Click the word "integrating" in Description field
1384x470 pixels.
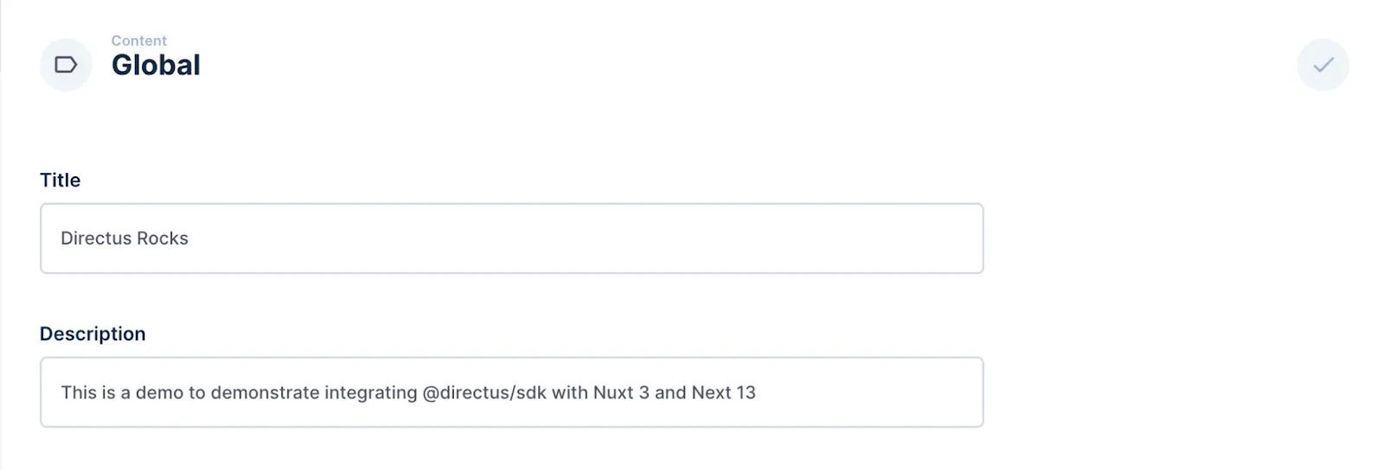click(370, 392)
